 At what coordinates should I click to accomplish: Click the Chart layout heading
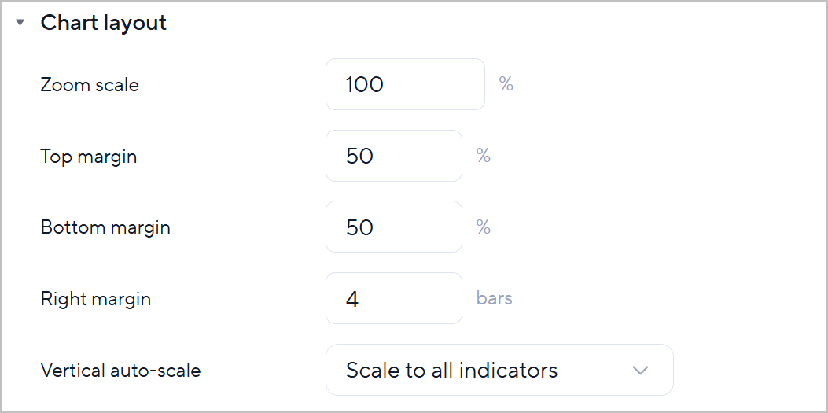(x=103, y=23)
